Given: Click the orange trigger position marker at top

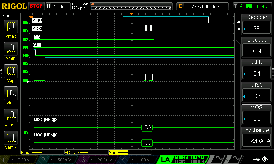Looking at the screenshot, I should [132, 14].
